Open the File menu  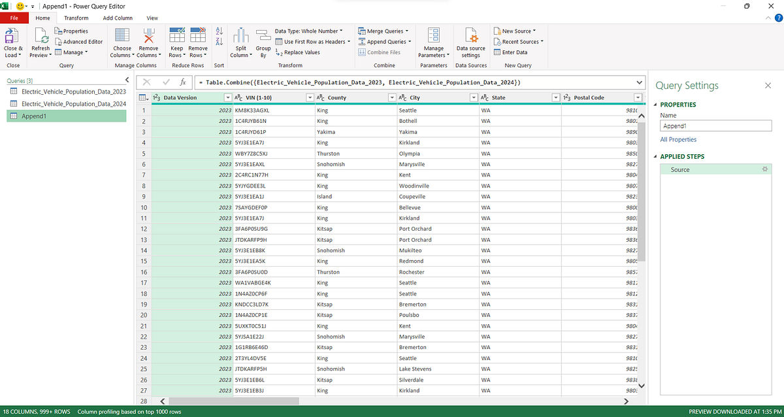pos(14,18)
